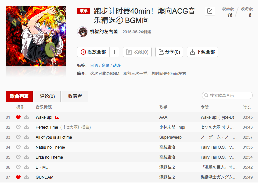This screenshot has width=258, height=183.
Task: Click the red 歌单 badge
Action: tap(84, 11)
